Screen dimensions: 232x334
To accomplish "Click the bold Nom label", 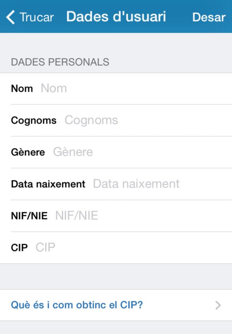I will tap(22, 88).
